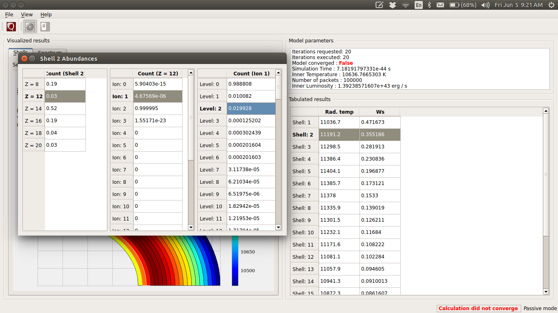Open the mail envelope indicator
Viewport: 558px width, 313px height.
[x=440, y=5]
